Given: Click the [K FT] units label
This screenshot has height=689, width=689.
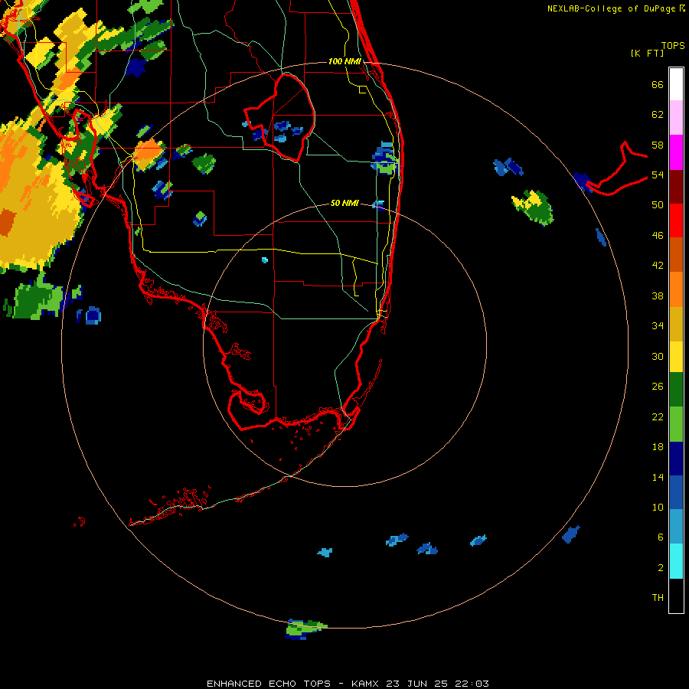Looking at the screenshot, I should pos(647,53).
